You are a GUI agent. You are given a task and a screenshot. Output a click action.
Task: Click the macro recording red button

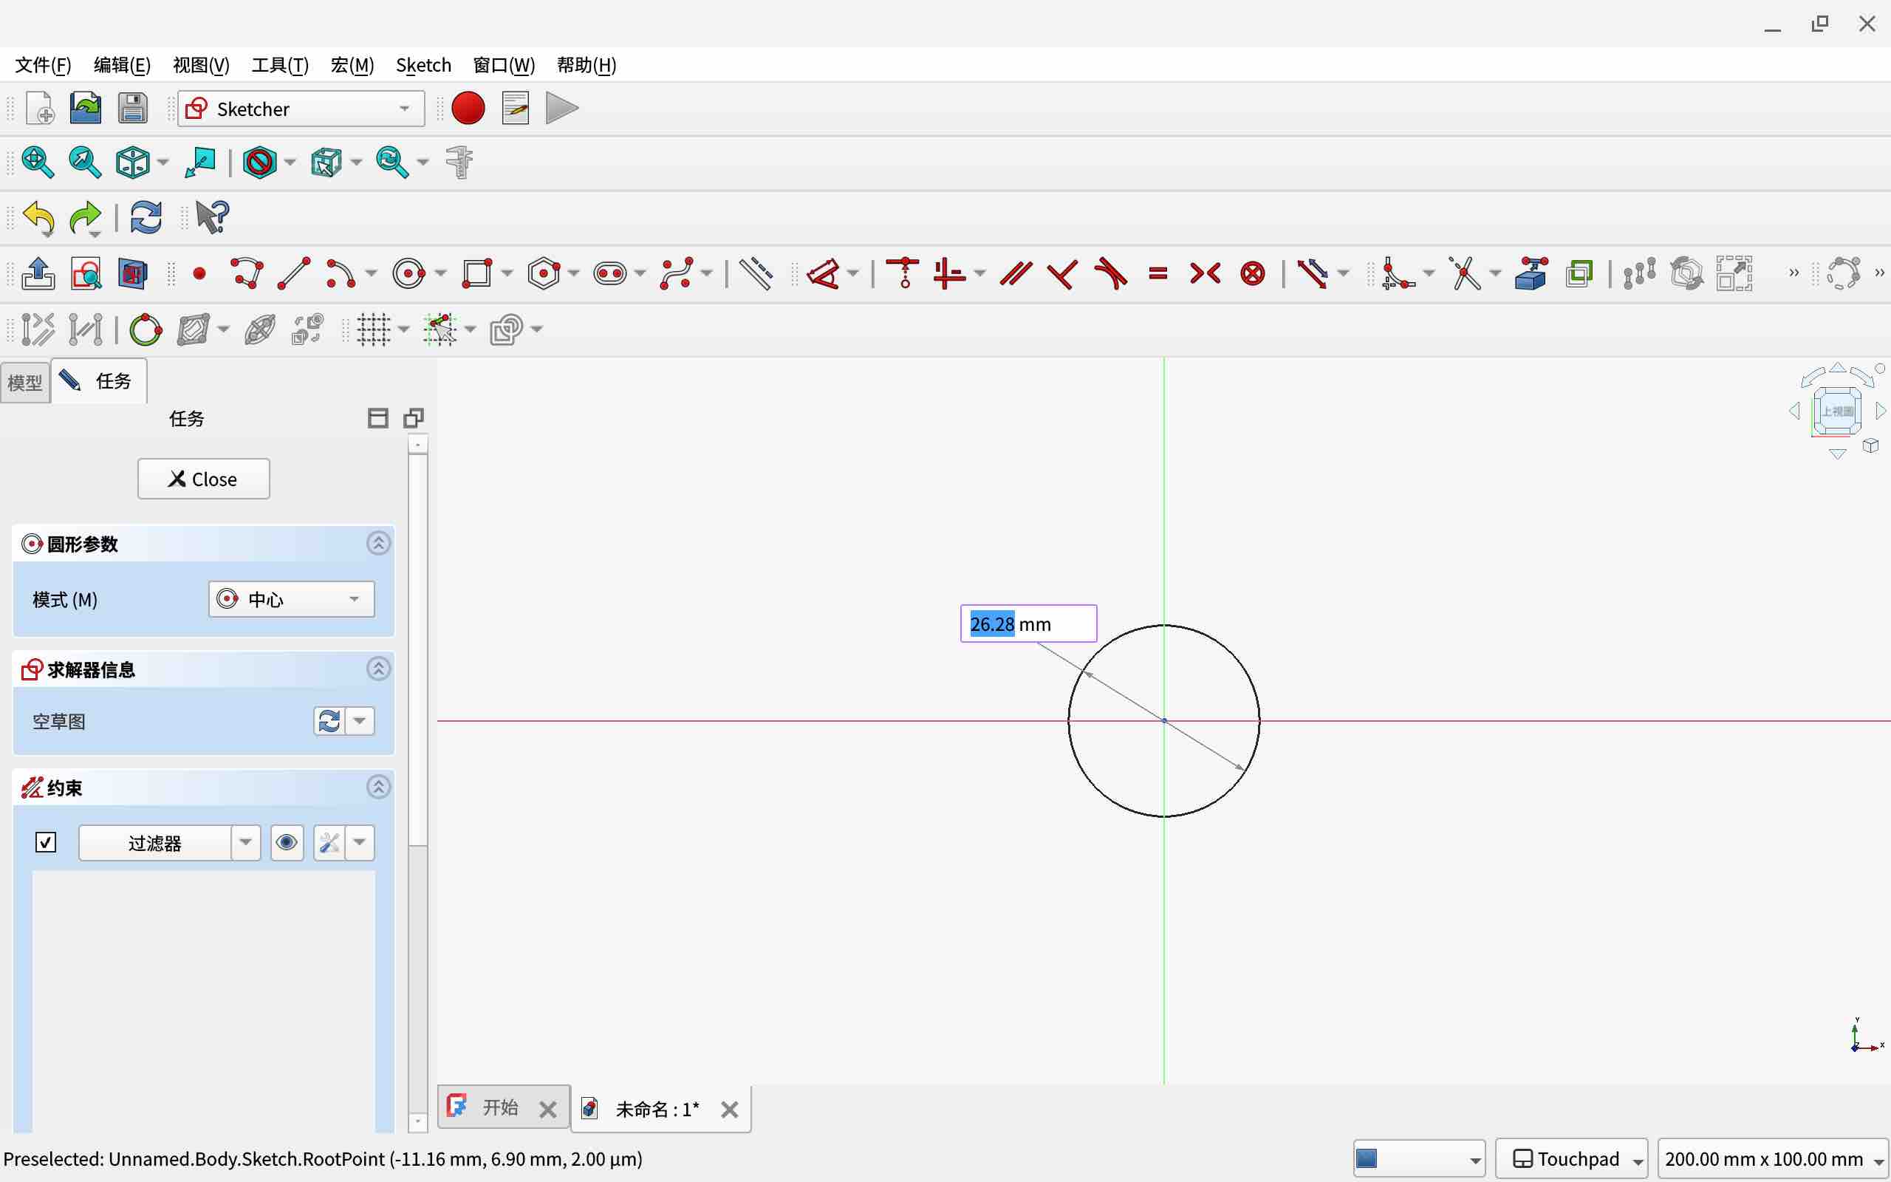pos(468,109)
